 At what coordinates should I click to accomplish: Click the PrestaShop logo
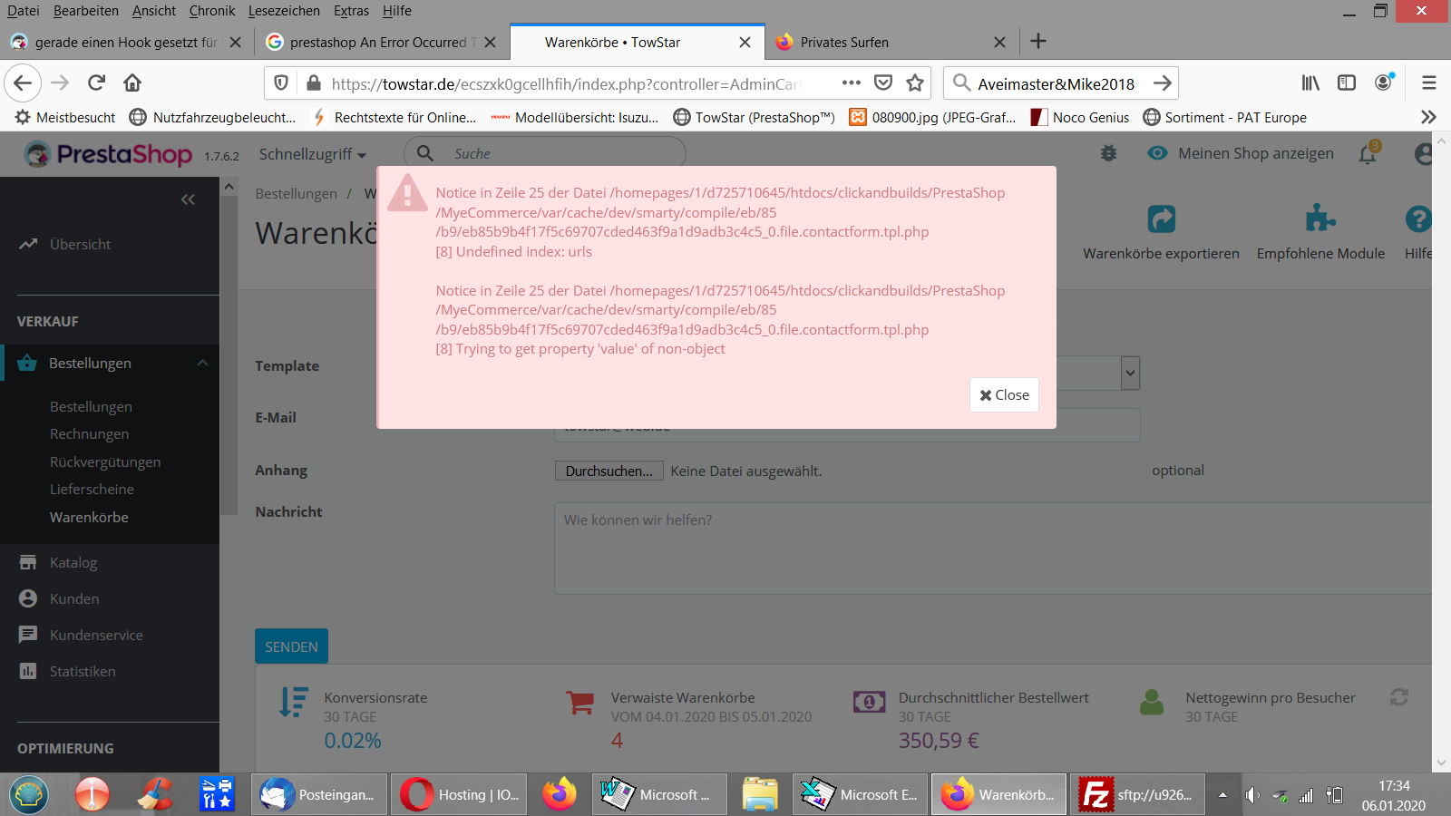[108, 155]
